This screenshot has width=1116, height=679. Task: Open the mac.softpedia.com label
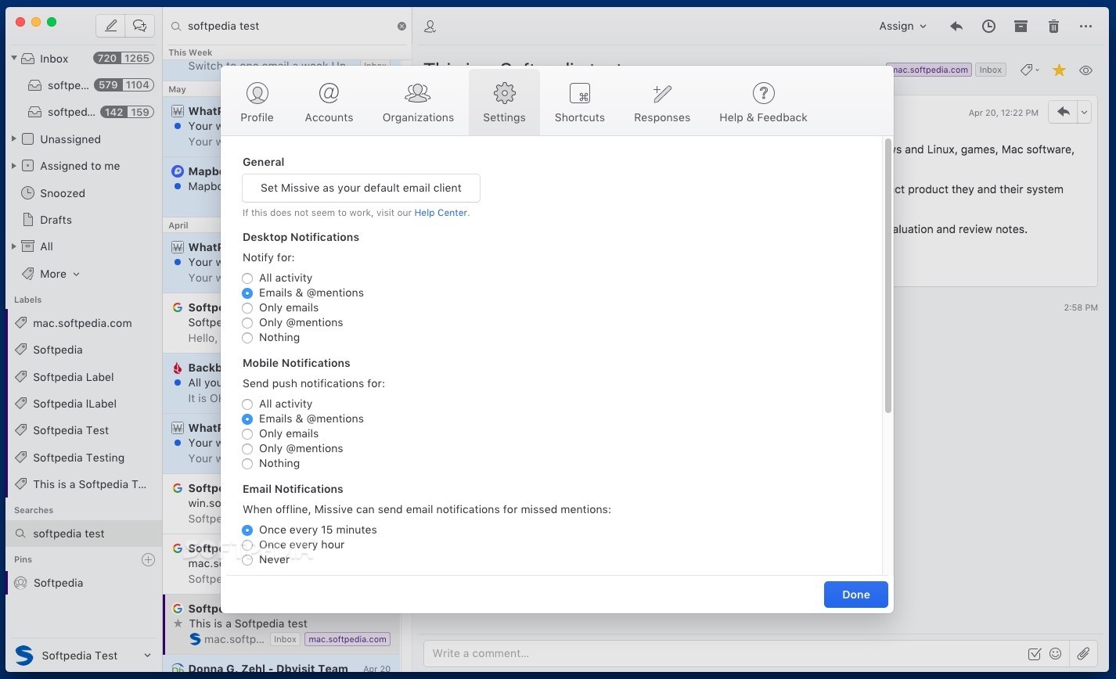pos(82,323)
